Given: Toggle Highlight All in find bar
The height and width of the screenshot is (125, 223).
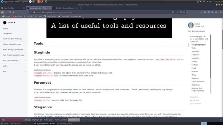Looking at the screenshot, I should (x=37, y=120).
